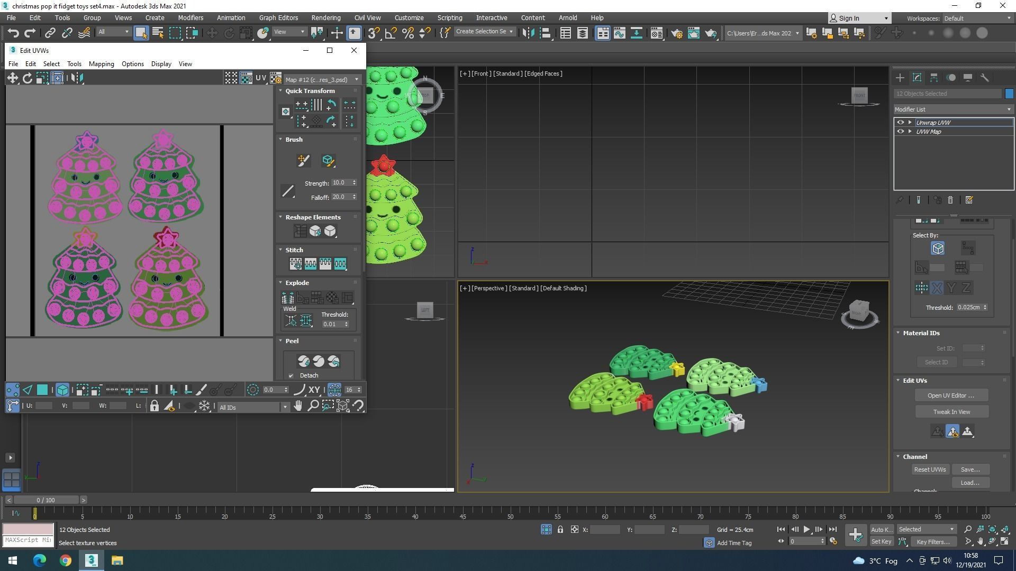Click the object color swatch
This screenshot has width=1016, height=571.
coord(1009,94)
